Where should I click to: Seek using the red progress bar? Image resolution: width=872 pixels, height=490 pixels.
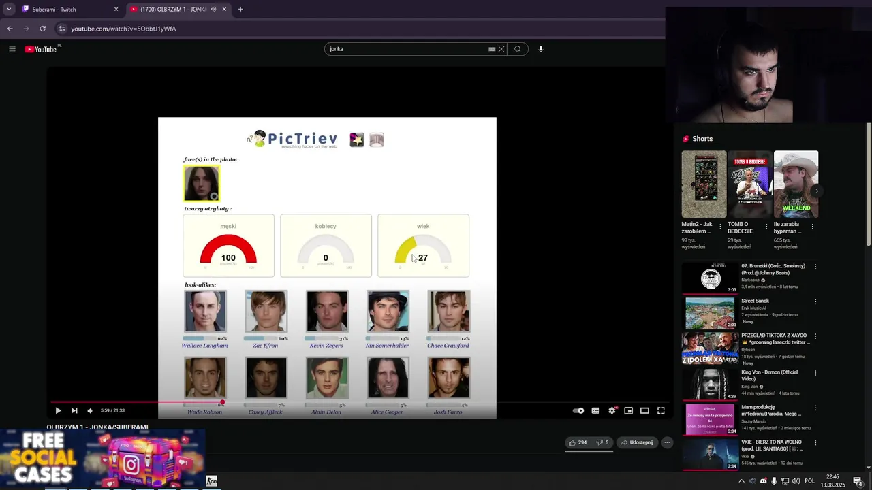tap(359, 402)
